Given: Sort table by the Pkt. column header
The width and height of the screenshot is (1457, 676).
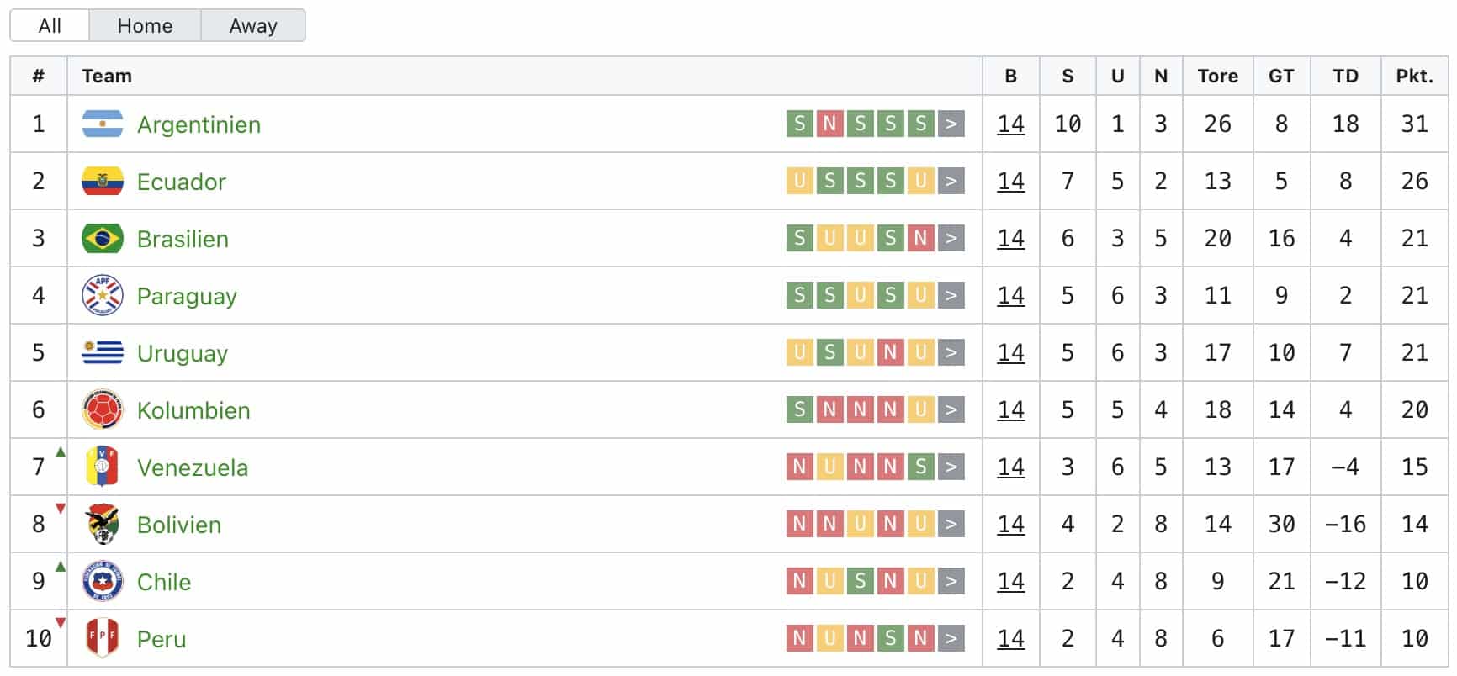Looking at the screenshot, I should 1414,76.
